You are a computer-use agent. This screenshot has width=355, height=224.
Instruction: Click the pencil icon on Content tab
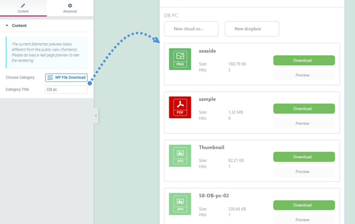coord(23,6)
